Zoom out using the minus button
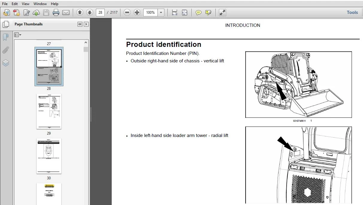The width and height of the screenshot is (363, 205). (127, 12)
